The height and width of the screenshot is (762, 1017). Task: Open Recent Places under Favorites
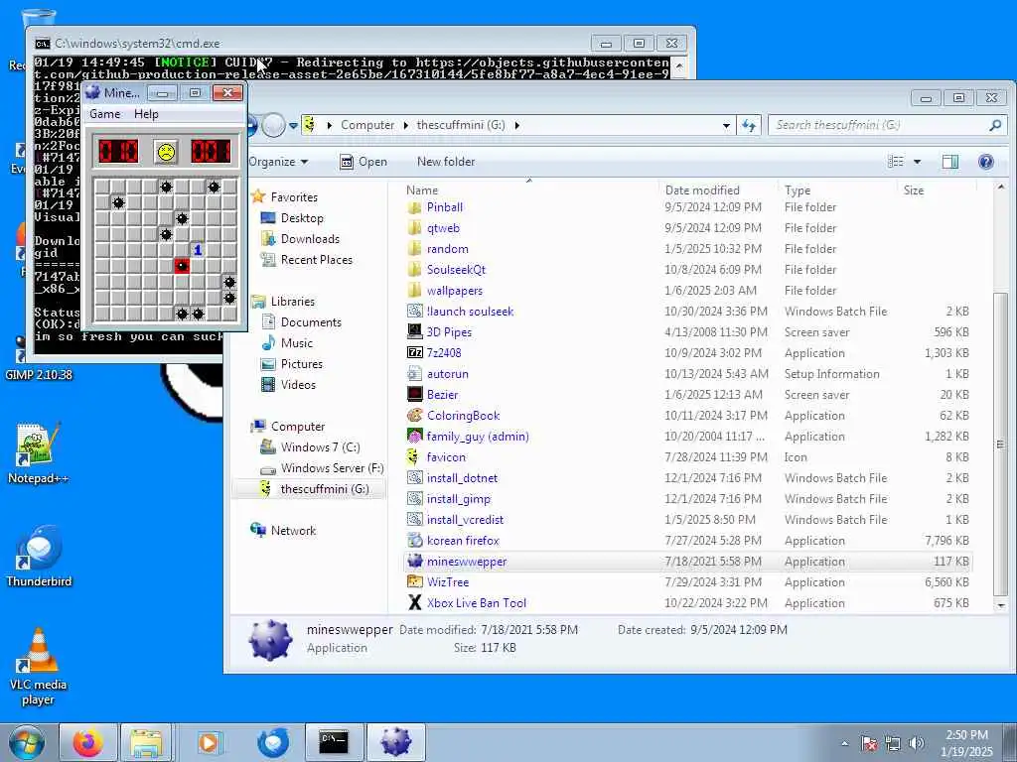pos(316,260)
